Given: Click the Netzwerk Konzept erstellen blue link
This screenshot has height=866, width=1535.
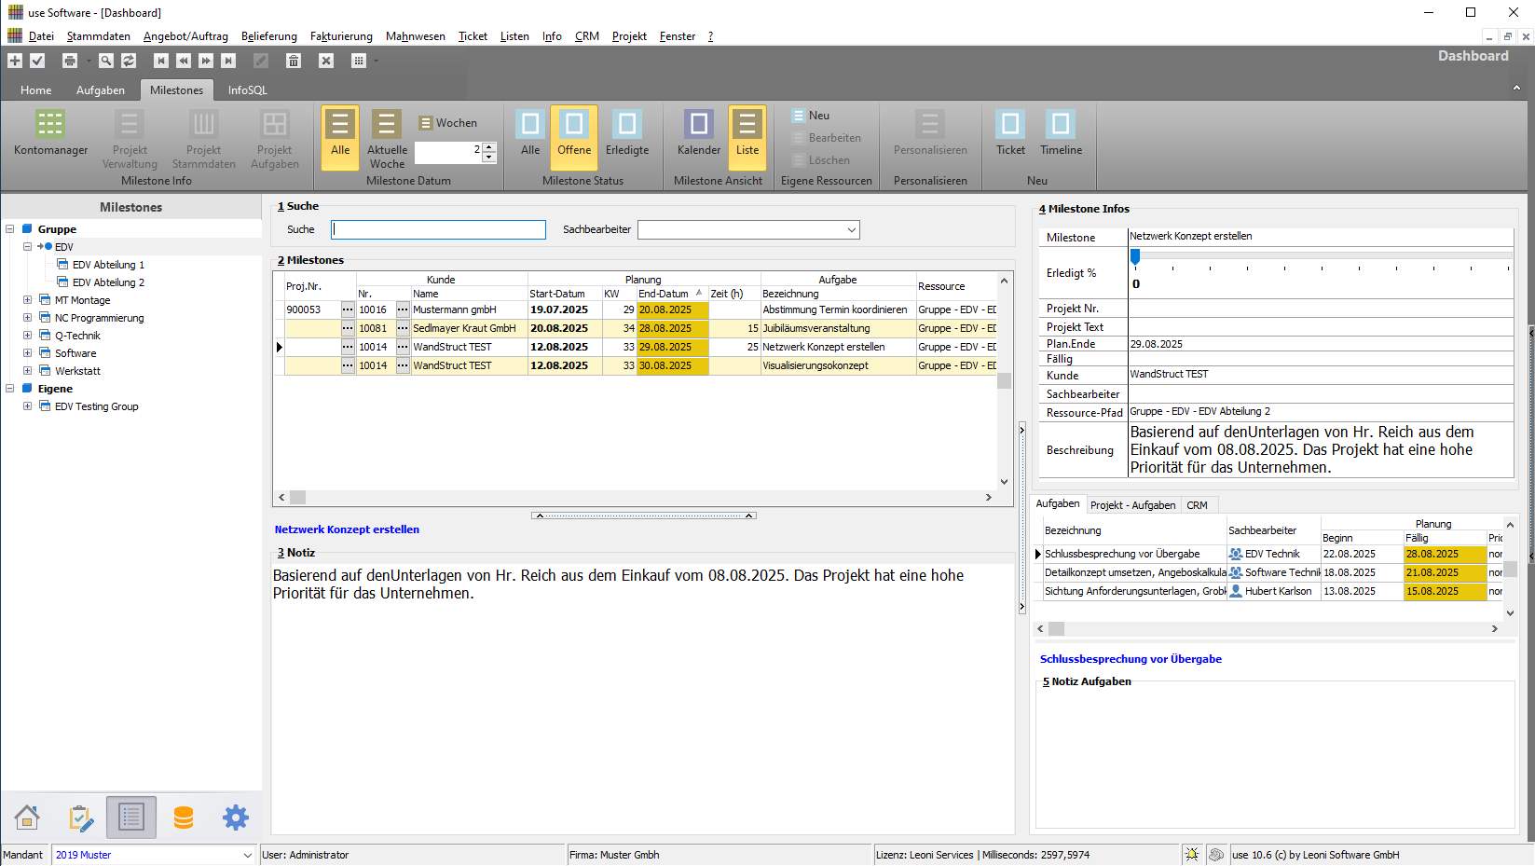Looking at the screenshot, I should pyautogui.click(x=347, y=529).
